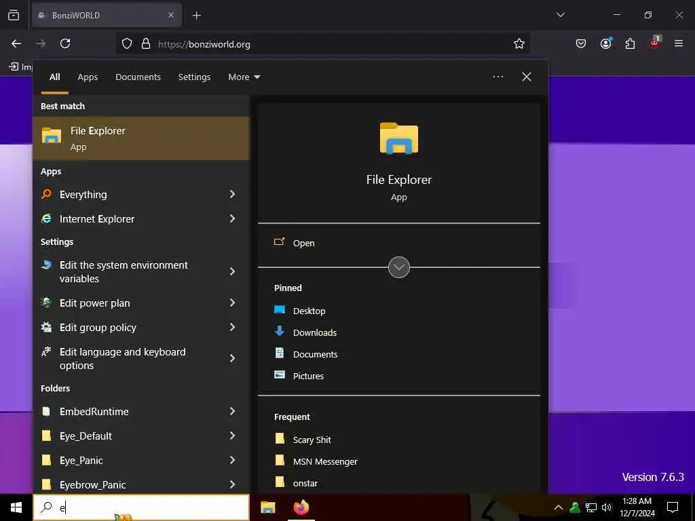695x521 pixels.
Task: Expand arrow for language and keyboard options
Action: point(232,358)
